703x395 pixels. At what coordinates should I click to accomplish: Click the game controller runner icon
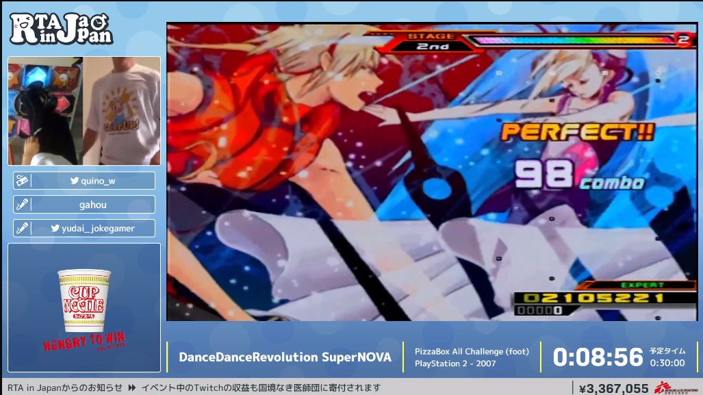click(22, 181)
